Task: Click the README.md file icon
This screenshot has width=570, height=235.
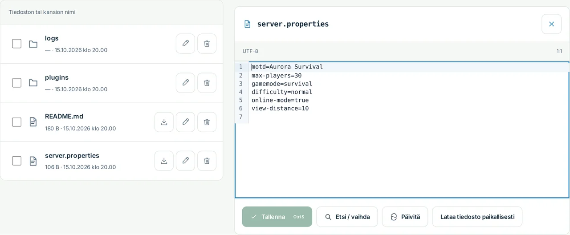Action: [33, 122]
